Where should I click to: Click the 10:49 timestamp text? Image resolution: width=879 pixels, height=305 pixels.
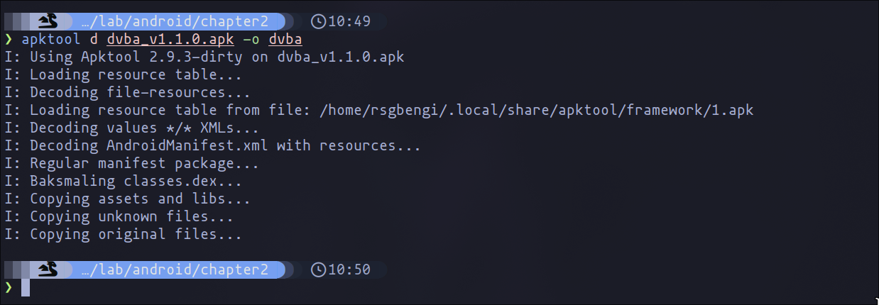coord(349,21)
